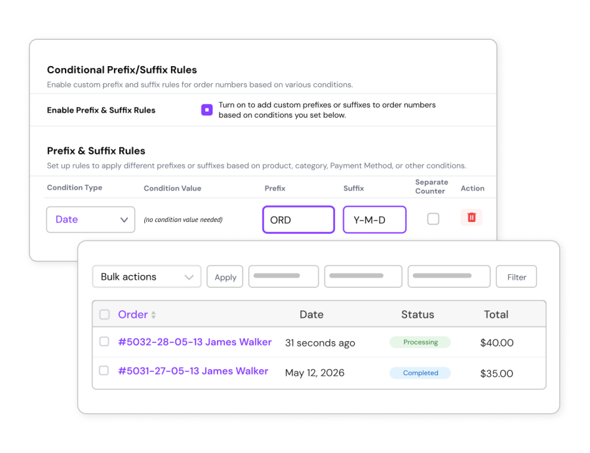The height and width of the screenshot is (453, 590).
Task: Open order #5031-27-05-13 James Walker
Action: pyautogui.click(x=193, y=371)
